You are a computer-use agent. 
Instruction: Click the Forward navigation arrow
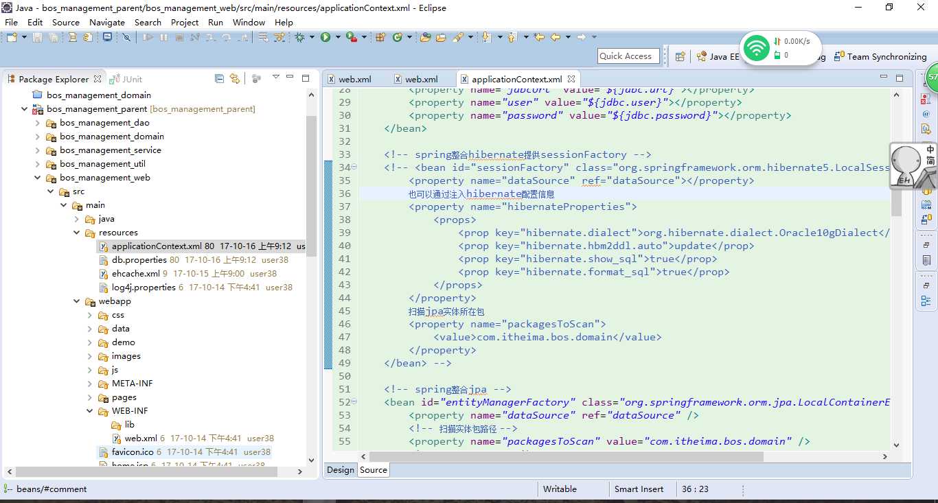(581, 37)
